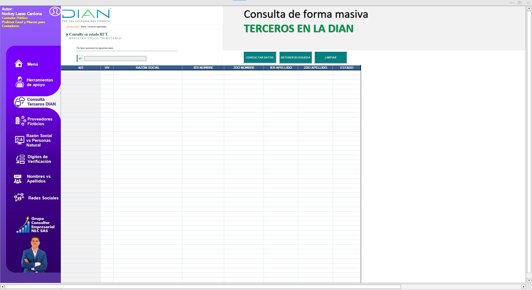Open Proveedores Ficticios label

tap(40, 121)
